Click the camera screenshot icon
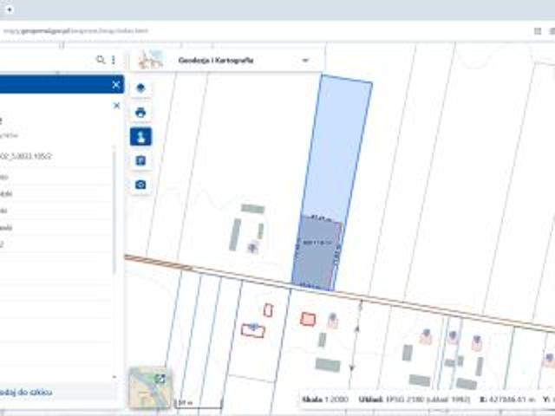 [x=140, y=185]
